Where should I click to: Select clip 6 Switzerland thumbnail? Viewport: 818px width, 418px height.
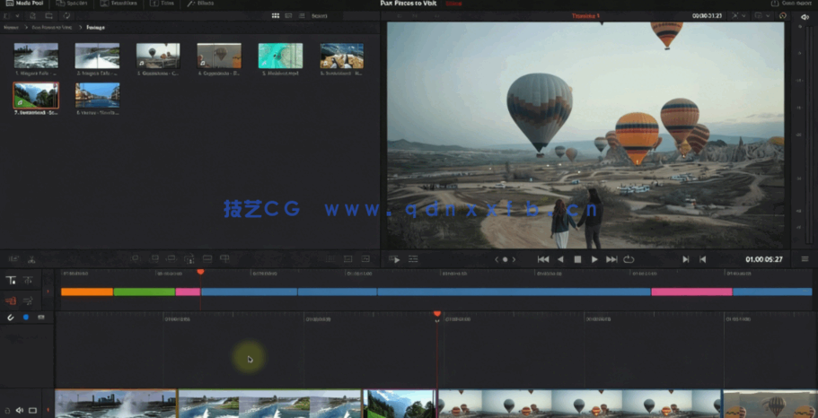coord(342,56)
